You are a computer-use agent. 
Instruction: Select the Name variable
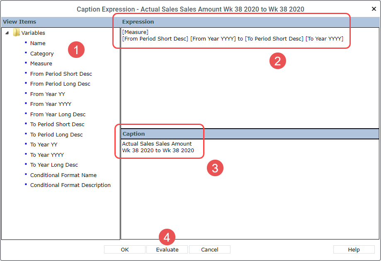tap(38, 43)
